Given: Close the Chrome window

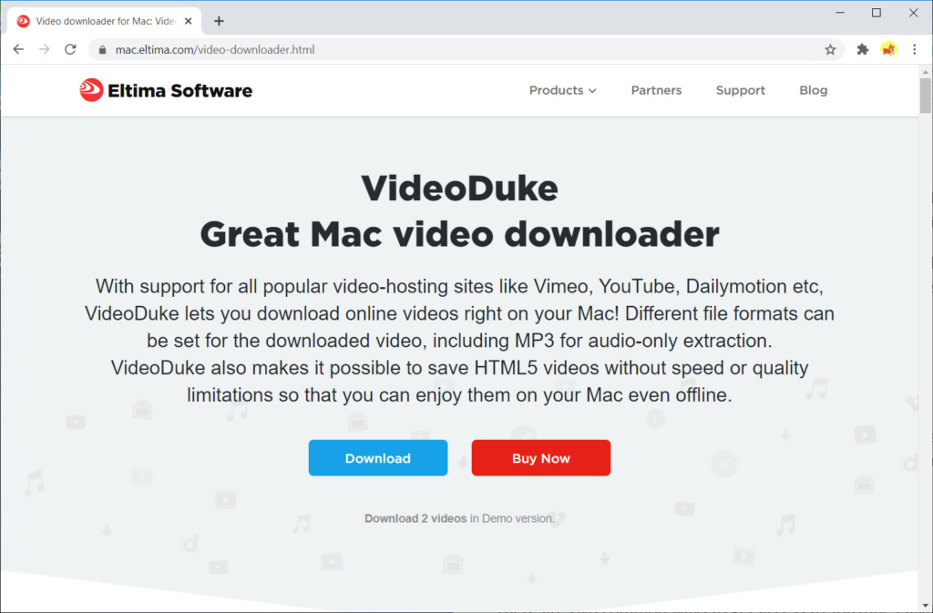Looking at the screenshot, I should pos(913,13).
